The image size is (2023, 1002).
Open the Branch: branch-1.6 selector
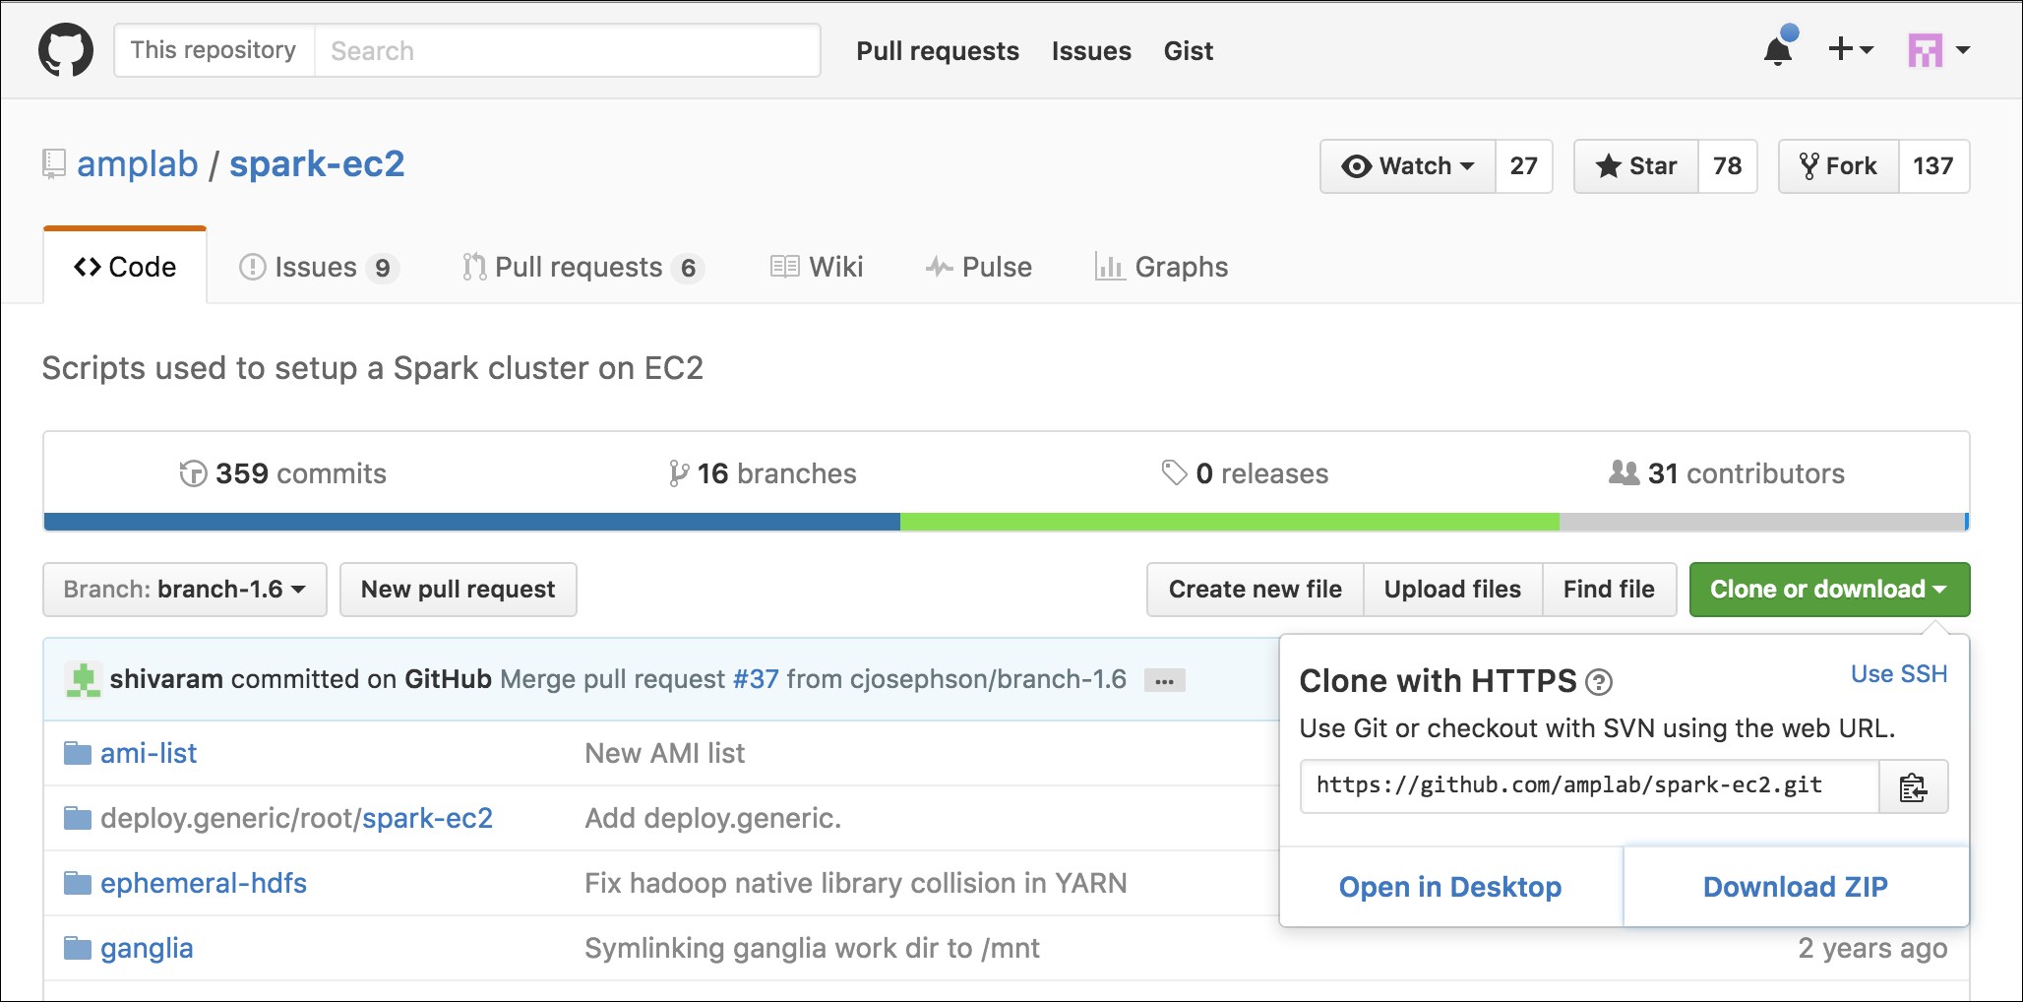(185, 590)
